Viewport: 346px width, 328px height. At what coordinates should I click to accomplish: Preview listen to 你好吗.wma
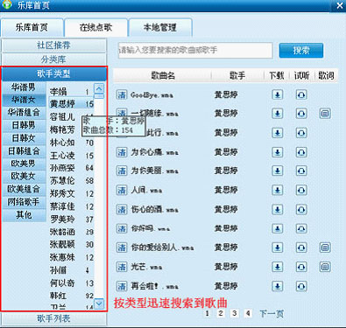pyautogui.click(x=301, y=228)
